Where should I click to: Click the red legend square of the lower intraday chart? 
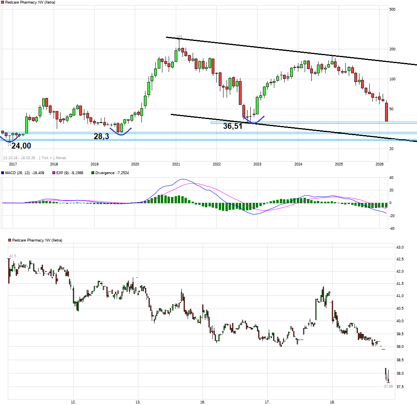pyautogui.click(x=10, y=240)
